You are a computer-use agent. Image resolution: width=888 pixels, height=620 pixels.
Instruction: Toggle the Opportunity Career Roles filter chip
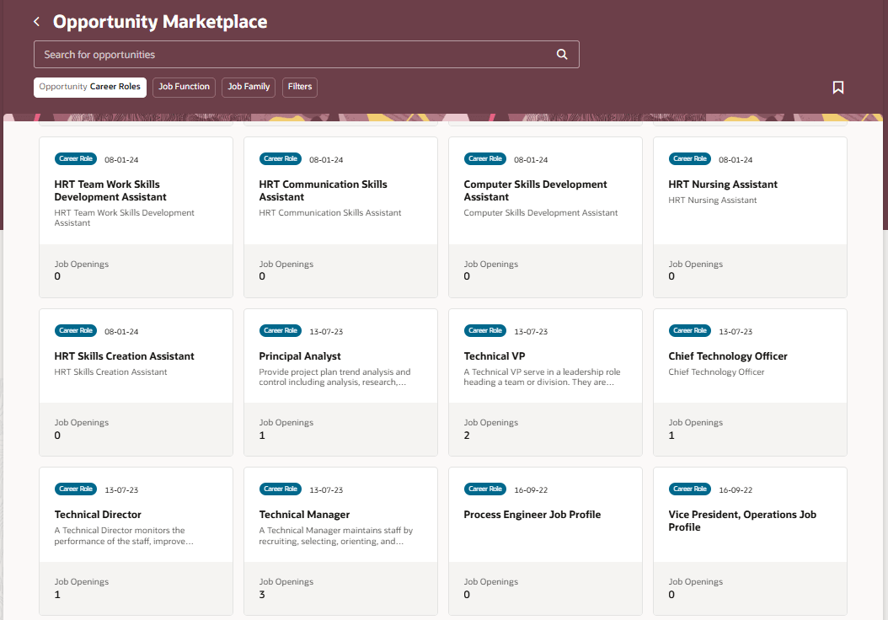[89, 87]
